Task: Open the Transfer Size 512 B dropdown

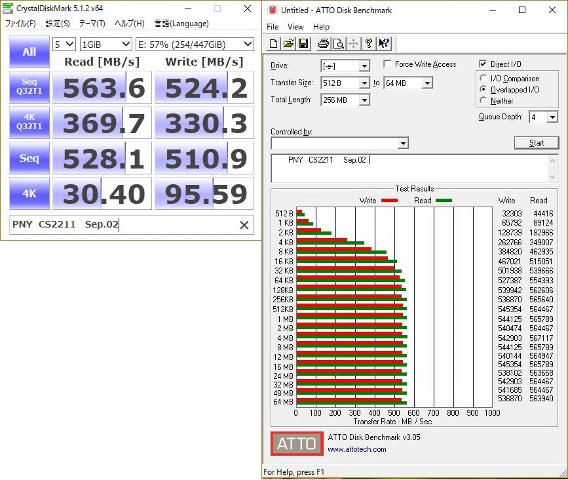Action: click(364, 83)
